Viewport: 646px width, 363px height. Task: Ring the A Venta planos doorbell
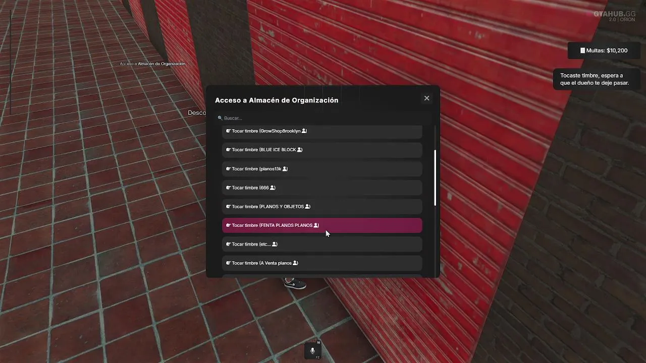point(322,263)
